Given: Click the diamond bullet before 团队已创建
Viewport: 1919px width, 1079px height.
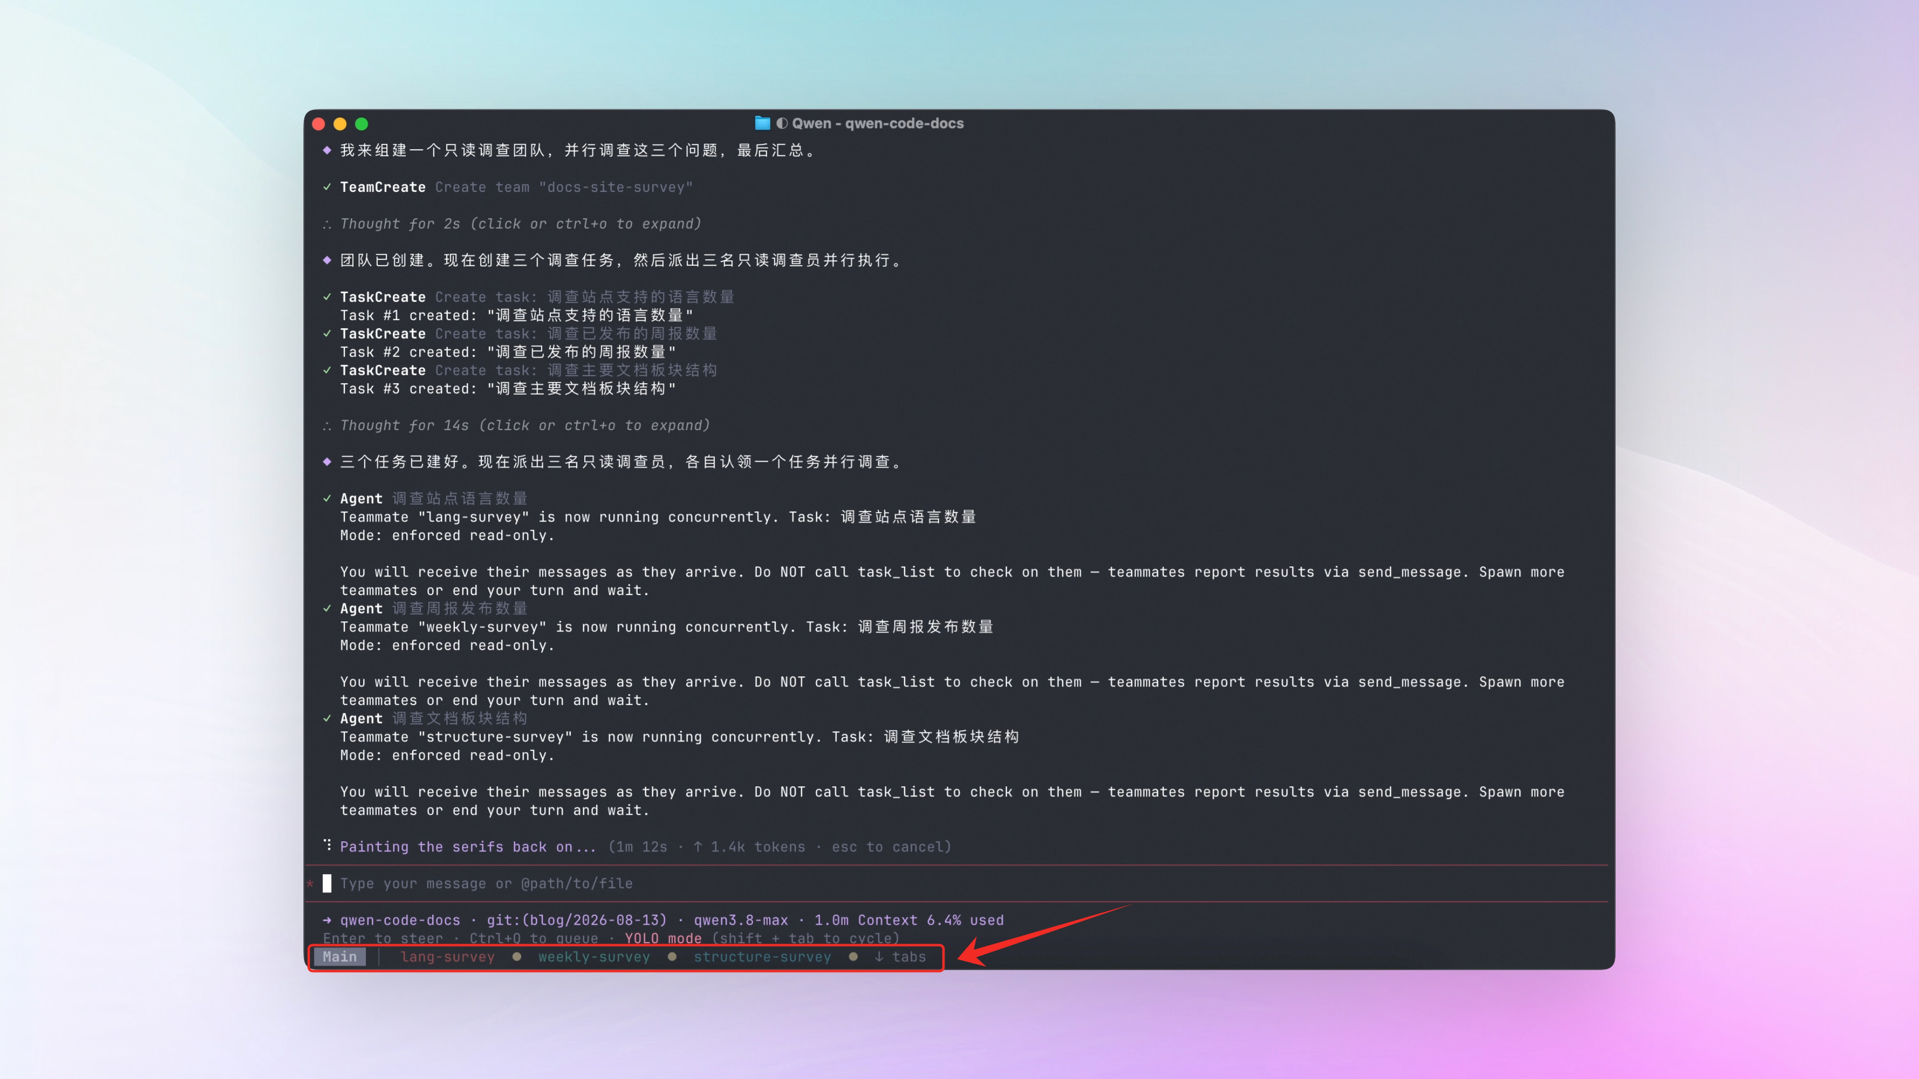Looking at the screenshot, I should click(327, 260).
